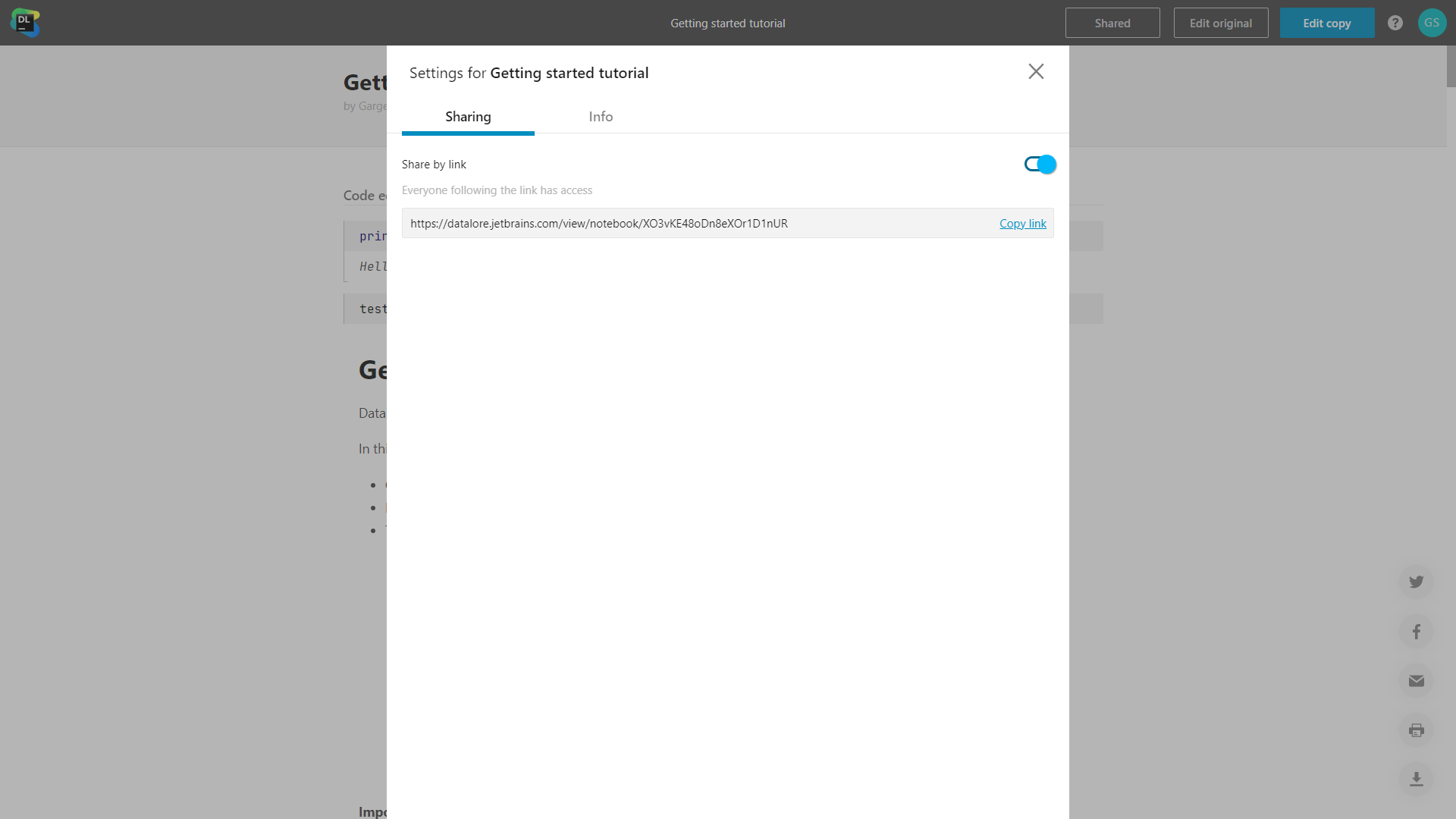The height and width of the screenshot is (819, 1456).
Task: Click the help question mark icon
Action: (x=1395, y=23)
